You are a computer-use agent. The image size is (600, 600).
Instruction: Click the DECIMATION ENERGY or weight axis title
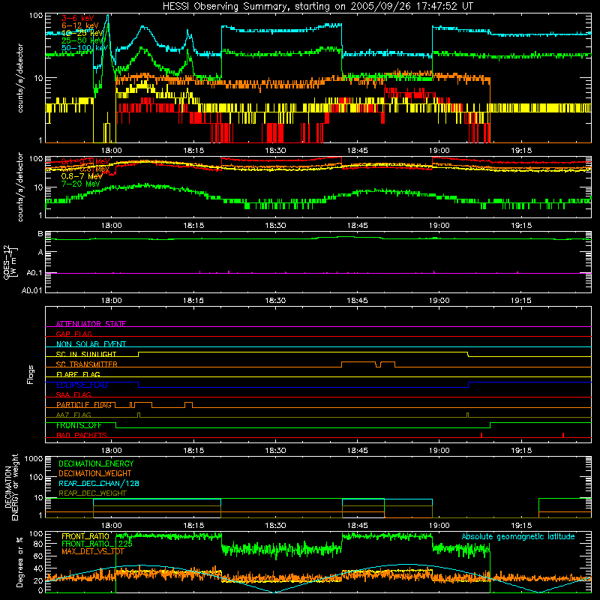(x=11, y=487)
